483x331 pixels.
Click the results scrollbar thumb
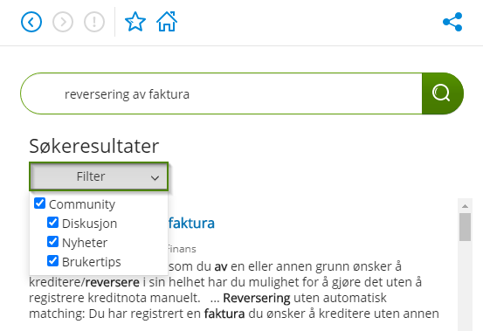(x=466, y=227)
